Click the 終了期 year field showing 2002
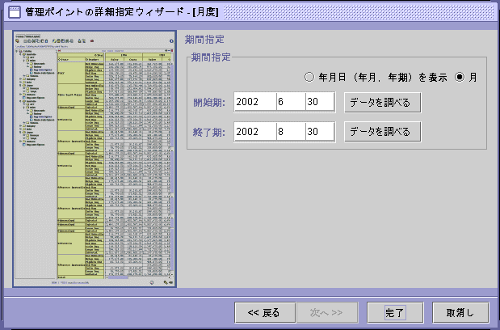The image size is (500, 330). 252,131
